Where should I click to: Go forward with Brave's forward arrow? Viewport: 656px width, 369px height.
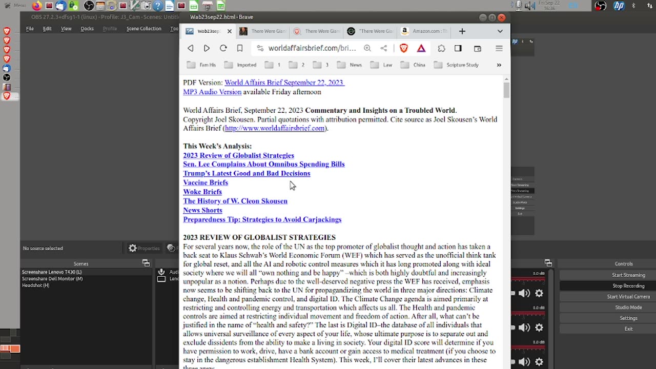pos(207,48)
